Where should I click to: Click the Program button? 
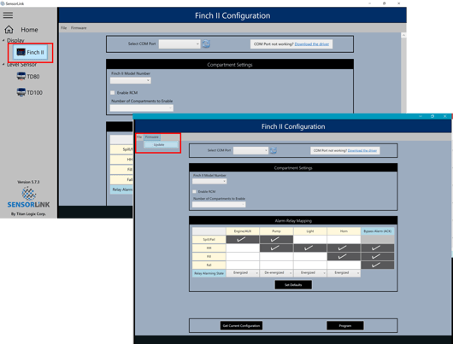(345, 325)
